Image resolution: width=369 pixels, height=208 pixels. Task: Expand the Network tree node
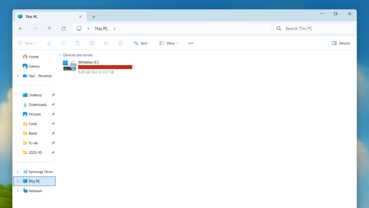tap(18, 191)
